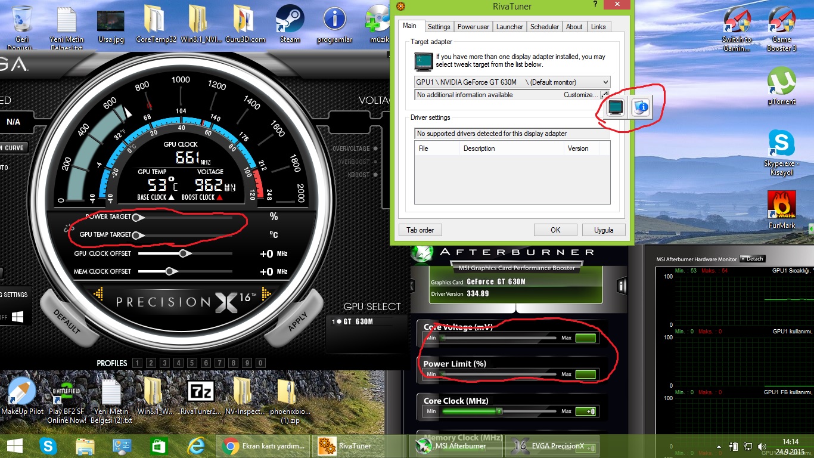This screenshot has width=814, height=458.
Task: Switch to the Power user tab
Action: coord(473,27)
